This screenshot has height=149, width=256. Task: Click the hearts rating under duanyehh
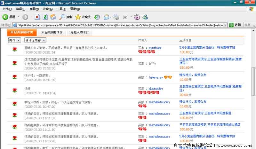click(148, 92)
